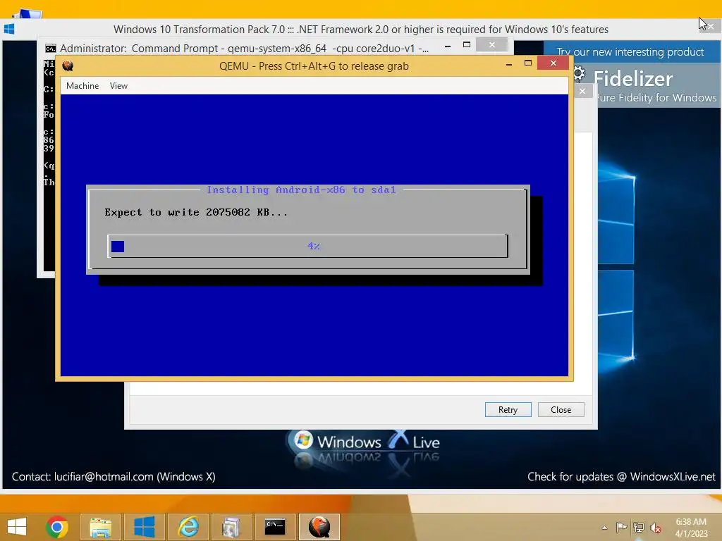Click the QEMU window title bar icon
Image resolution: width=722 pixels, height=541 pixels.
[68, 66]
